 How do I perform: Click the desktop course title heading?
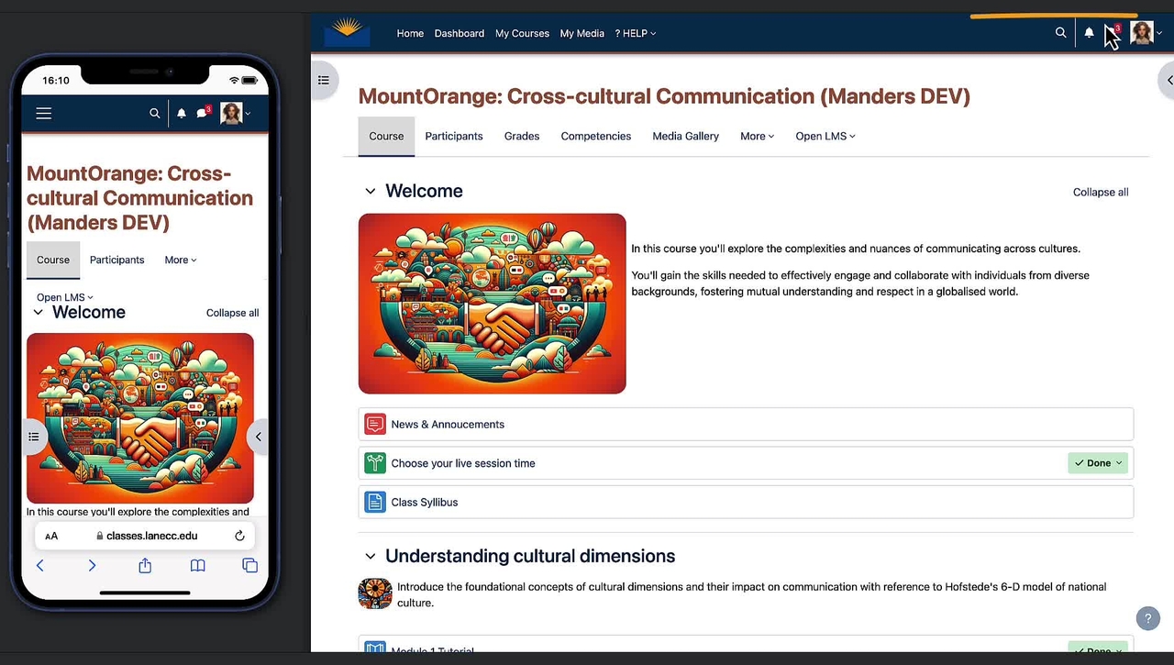664,96
